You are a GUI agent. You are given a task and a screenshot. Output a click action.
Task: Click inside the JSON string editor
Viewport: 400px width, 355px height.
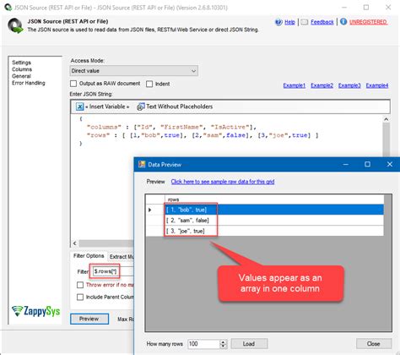click(226, 176)
